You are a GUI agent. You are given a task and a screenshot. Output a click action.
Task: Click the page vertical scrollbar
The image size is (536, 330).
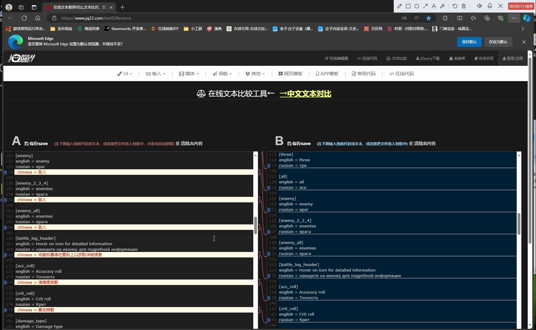[x=530, y=151]
